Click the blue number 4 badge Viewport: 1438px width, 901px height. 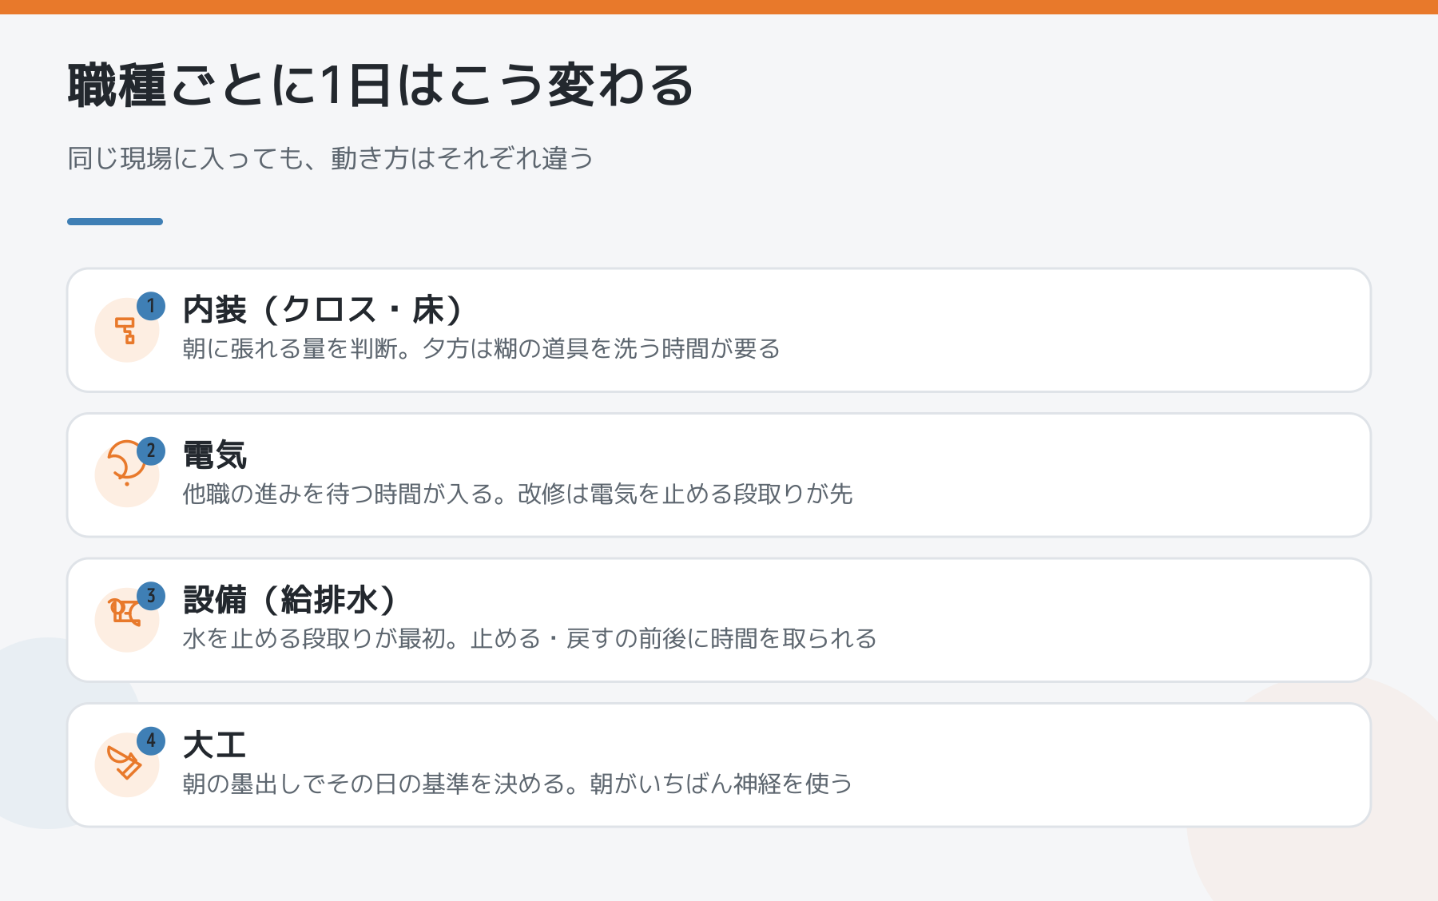click(x=151, y=741)
